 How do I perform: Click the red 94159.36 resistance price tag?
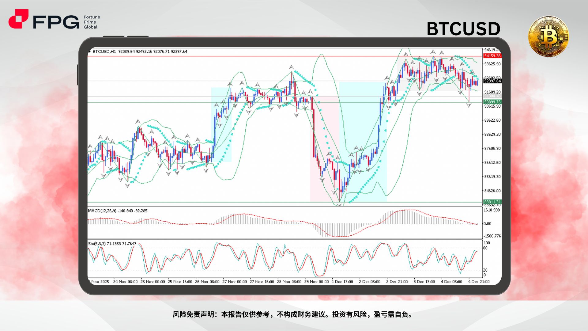click(492, 56)
